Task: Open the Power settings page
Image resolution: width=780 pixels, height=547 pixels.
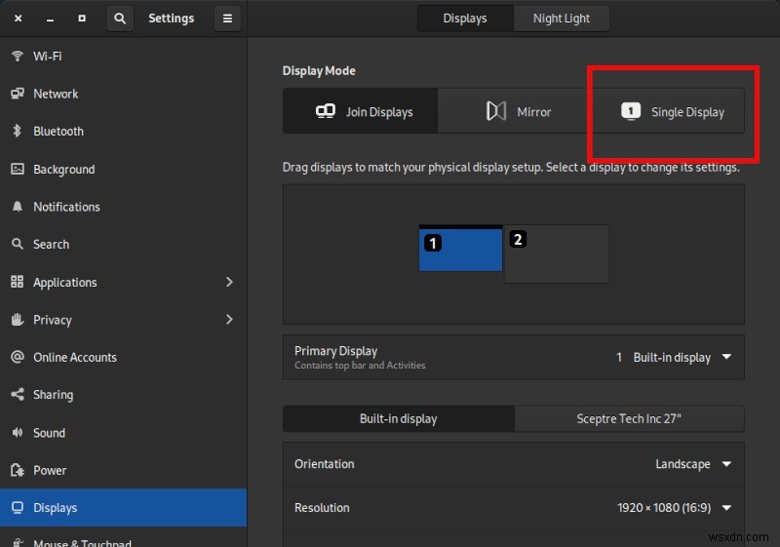Action: [50, 470]
